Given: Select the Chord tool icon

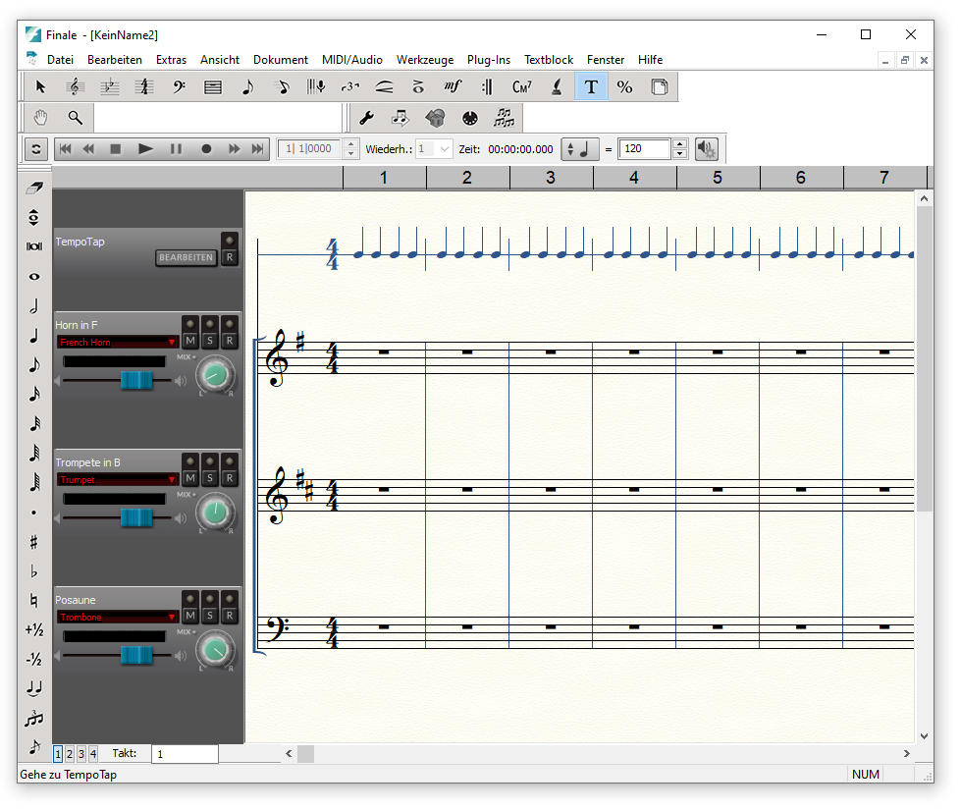Looking at the screenshot, I should click(x=521, y=87).
